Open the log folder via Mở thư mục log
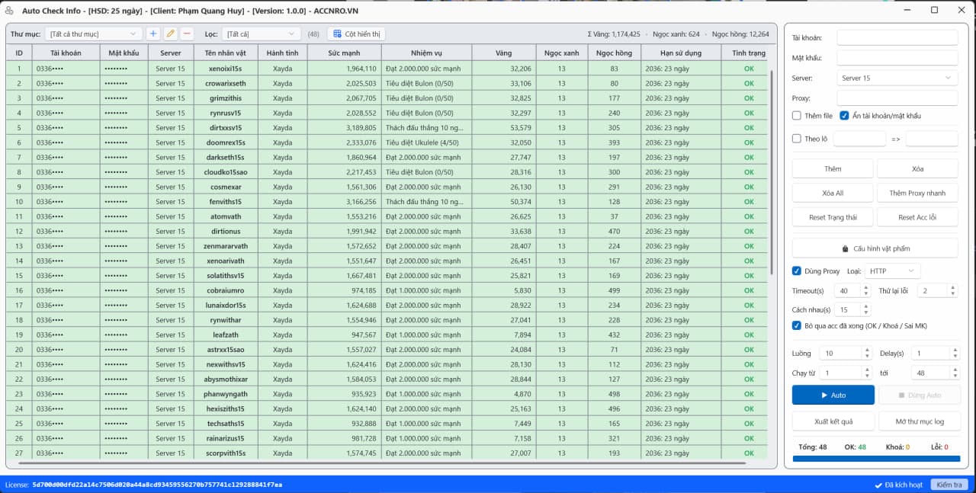Screen dimensions: 976x493 click(x=920, y=421)
